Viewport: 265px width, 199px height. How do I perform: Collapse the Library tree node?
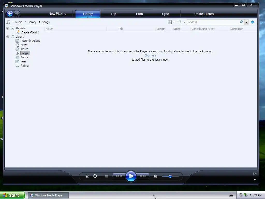coord(8,37)
